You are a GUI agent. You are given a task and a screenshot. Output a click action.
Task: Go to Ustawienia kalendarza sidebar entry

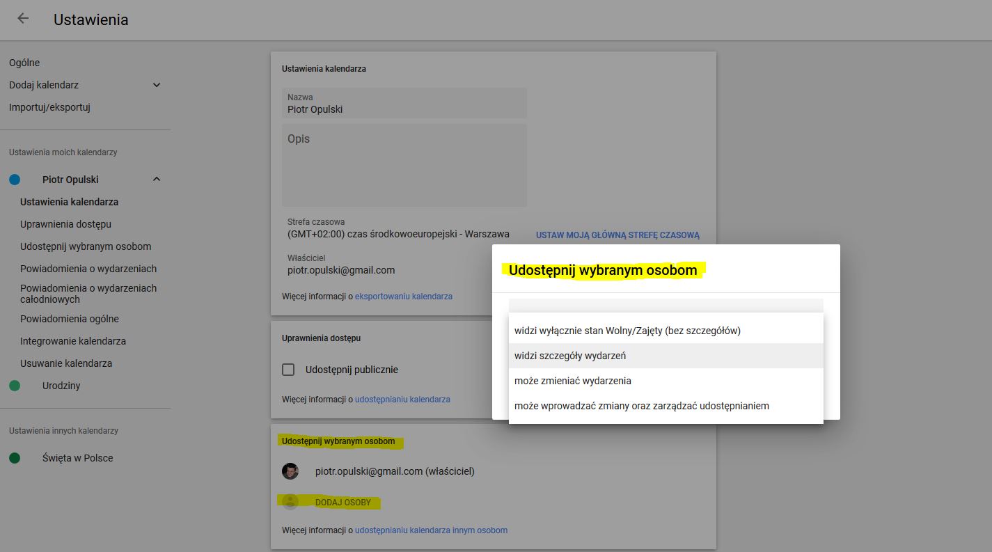click(69, 202)
